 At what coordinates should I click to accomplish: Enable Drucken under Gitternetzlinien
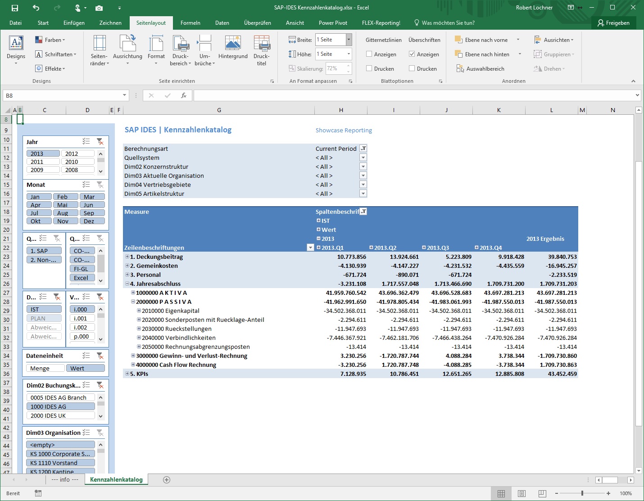click(368, 68)
